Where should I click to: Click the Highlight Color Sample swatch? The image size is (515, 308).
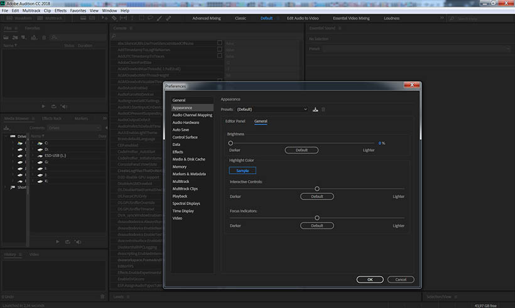[242, 171]
